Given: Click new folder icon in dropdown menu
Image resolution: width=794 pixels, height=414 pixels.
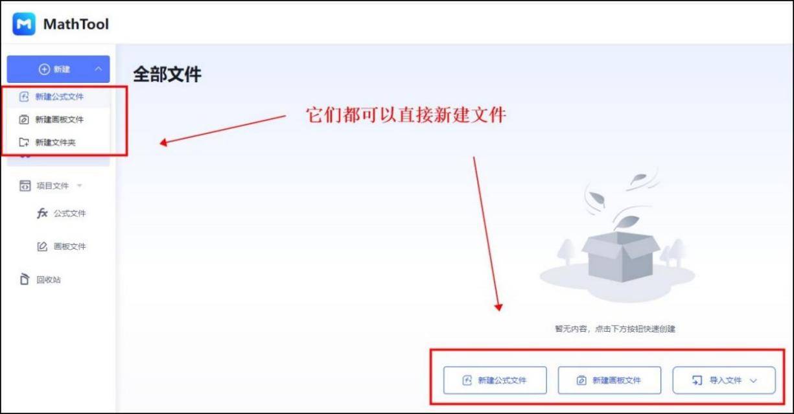Looking at the screenshot, I should click(x=24, y=142).
